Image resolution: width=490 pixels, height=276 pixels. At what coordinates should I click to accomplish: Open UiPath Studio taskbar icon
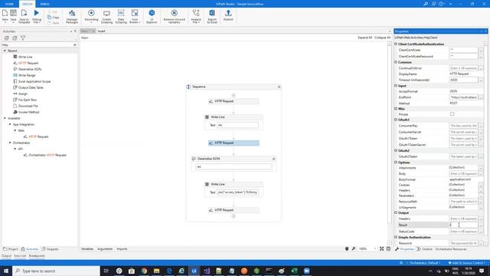point(194,271)
